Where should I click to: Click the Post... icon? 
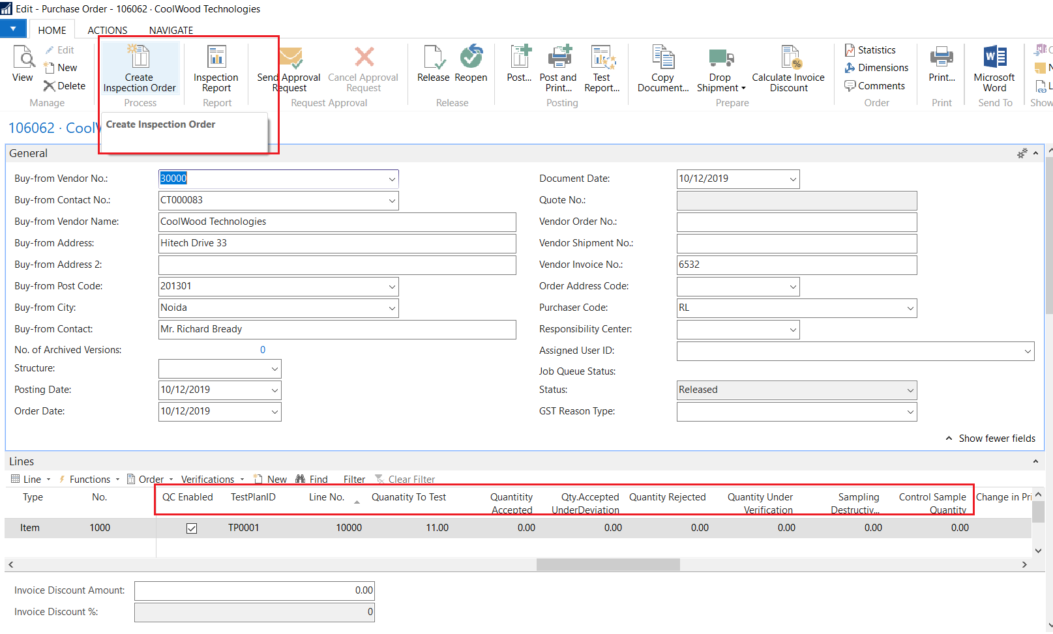[520, 57]
